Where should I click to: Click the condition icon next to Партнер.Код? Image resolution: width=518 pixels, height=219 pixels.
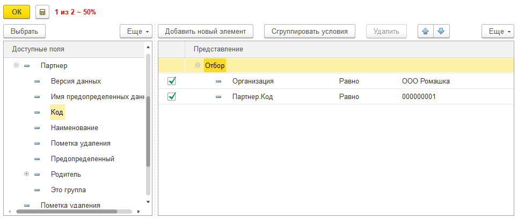(x=218, y=97)
